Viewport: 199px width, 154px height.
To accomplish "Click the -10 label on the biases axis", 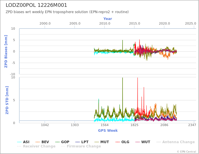I will tap(13, 74).
